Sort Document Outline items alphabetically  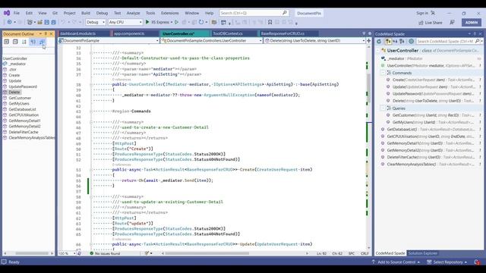24,42
